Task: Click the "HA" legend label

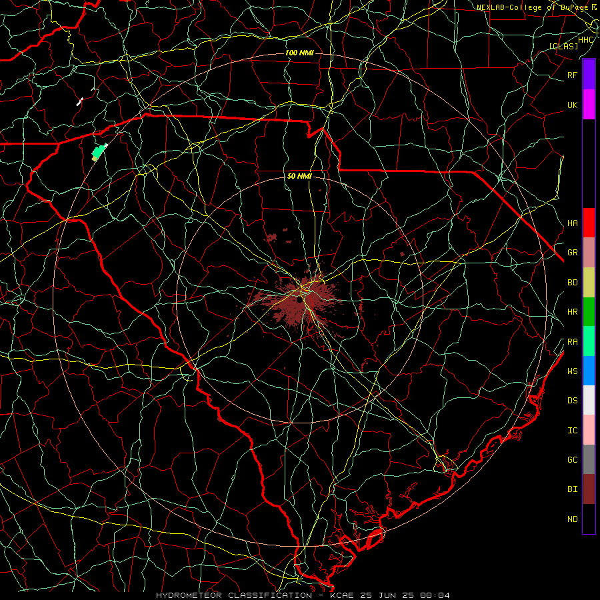Action: 572,223
